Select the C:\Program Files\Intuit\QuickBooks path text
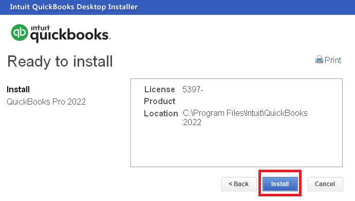 [x=245, y=113]
